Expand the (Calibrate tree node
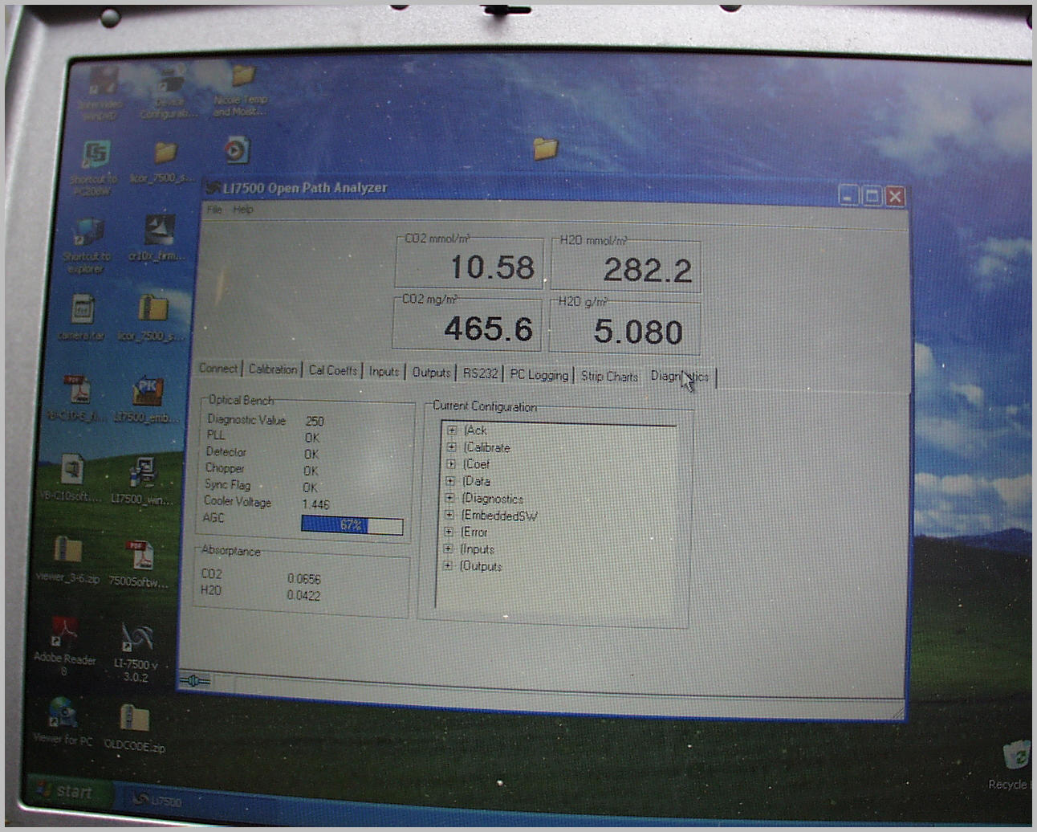The image size is (1037, 832). pyautogui.click(x=451, y=447)
